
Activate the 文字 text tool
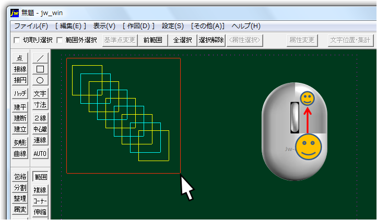pyautogui.click(x=40, y=94)
